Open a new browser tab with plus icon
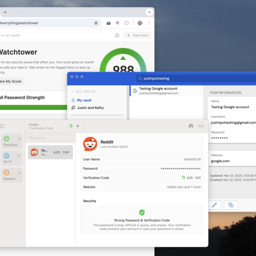256x256 pixels. pos(5,12)
